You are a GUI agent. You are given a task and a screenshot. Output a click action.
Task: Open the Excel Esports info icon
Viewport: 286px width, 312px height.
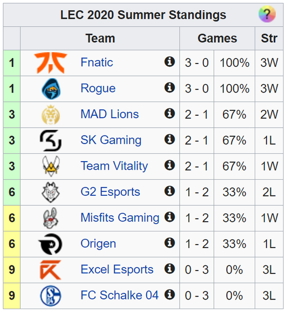169,268
